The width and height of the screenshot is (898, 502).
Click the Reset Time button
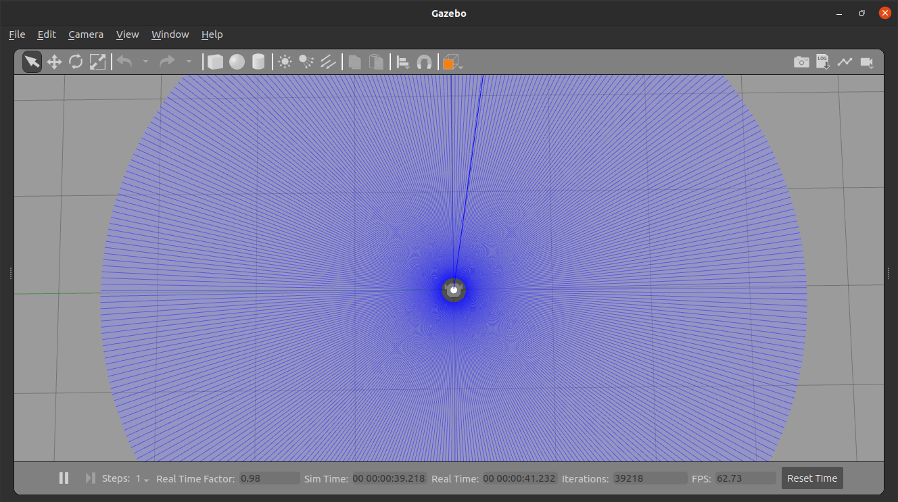[812, 478]
